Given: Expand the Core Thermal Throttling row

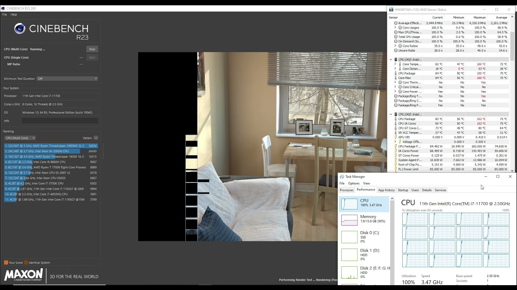Looking at the screenshot, I should click(395, 83).
